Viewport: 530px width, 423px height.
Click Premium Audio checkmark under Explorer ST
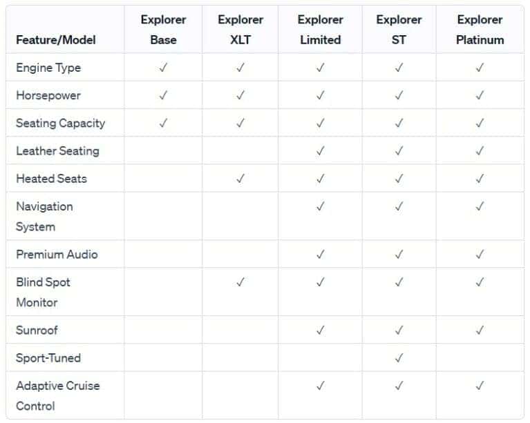[x=399, y=254]
